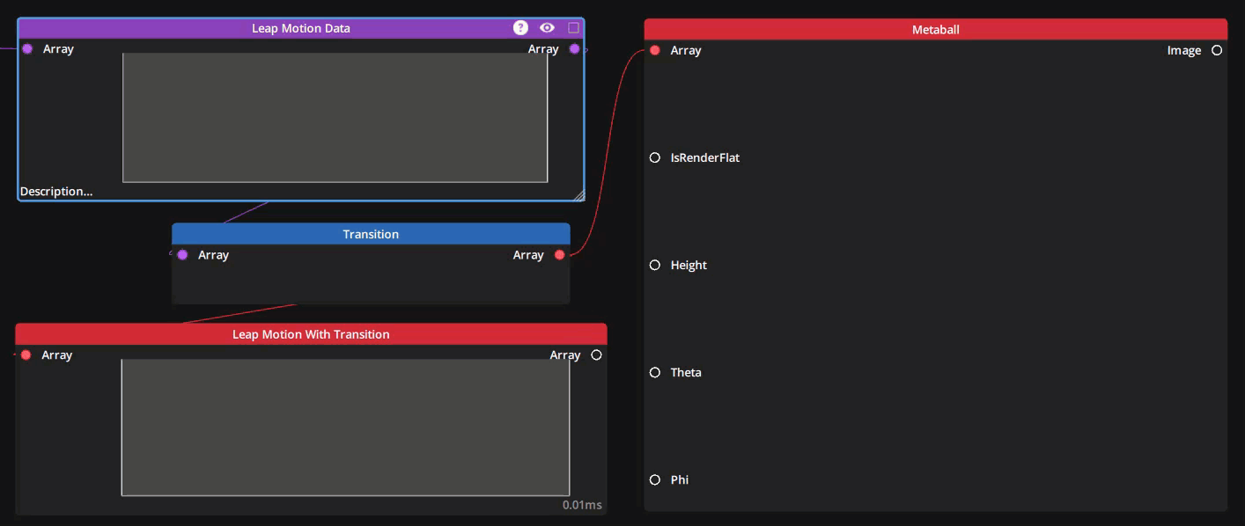1245x526 pixels.
Task: Click Metaball IsRenderFlat input port
Action: coord(655,158)
